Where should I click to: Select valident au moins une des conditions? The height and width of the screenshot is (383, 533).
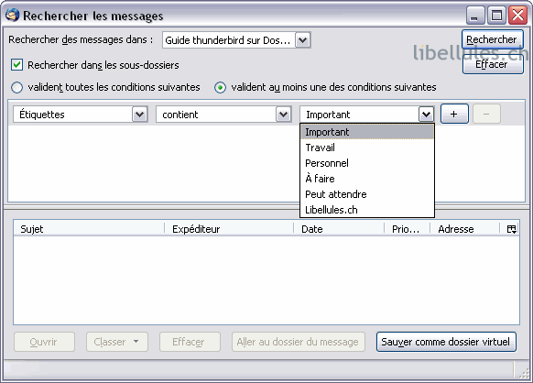221,87
